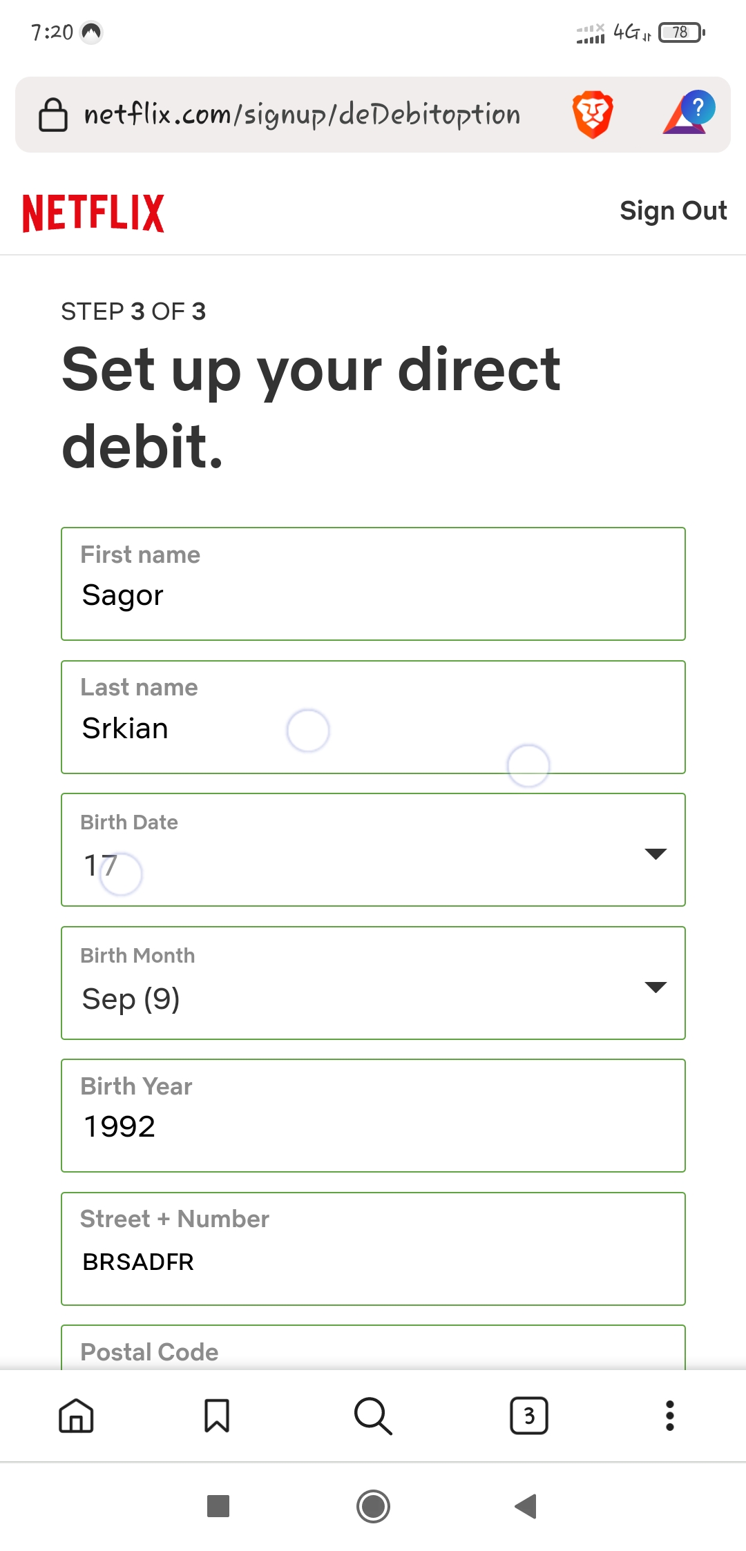Viewport: 746px width, 1551px height.
Task: Tap the search magnifier icon
Action: pyautogui.click(x=373, y=1416)
